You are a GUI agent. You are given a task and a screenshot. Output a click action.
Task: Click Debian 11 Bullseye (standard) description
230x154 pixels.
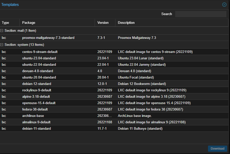[140, 128]
